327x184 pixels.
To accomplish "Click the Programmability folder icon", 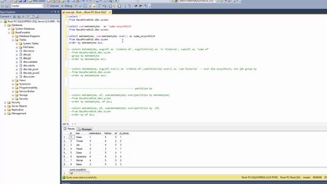I will click(17, 87).
